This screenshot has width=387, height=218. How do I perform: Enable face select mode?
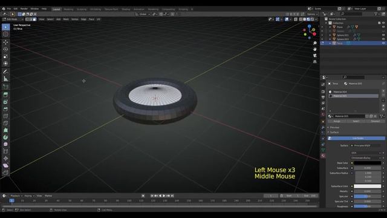tap(34, 19)
